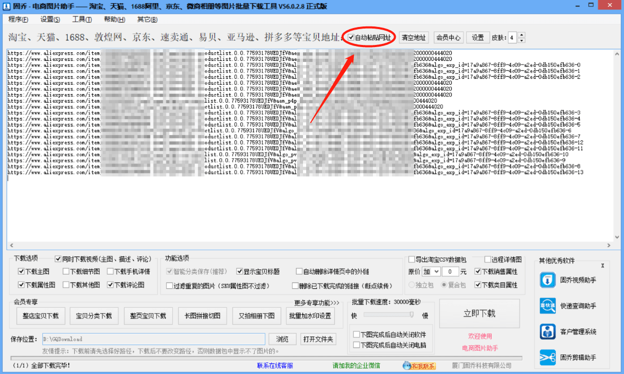This screenshot has height=374, width=624.
Task: Increase 皮肤 number with up arrow
Action: coord(521,35)
